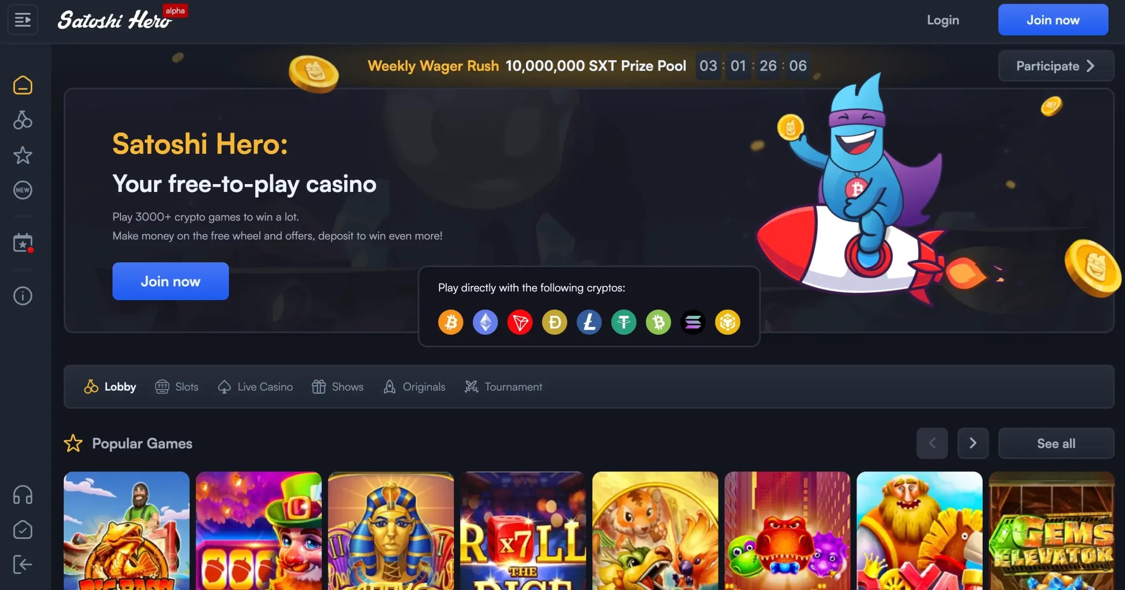Switch to the Slots tab

point(177,387)
